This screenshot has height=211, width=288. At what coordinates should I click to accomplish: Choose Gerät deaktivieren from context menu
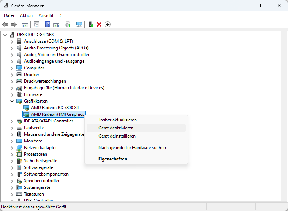pyautogui.click(x=136, y=128)
